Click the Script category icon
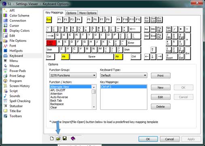The height and width of the screenshot is (146, 205). [5, 91]
